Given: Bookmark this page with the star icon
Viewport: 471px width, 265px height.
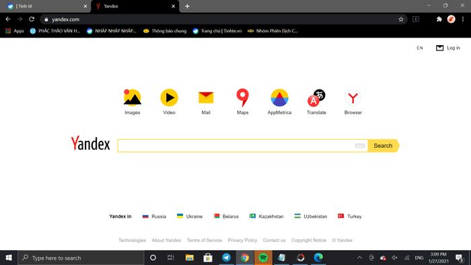Looking at the screenshot, I should 401,20.
